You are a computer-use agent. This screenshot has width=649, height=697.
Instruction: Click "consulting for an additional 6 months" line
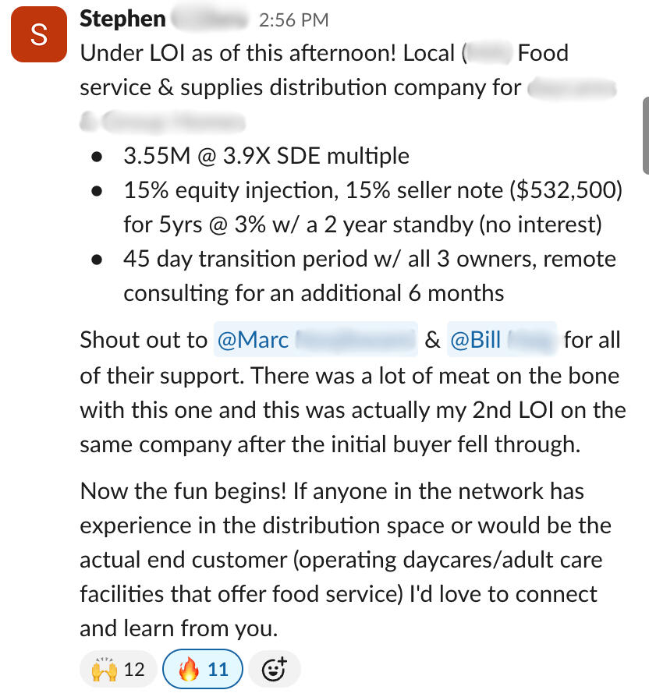314,294
